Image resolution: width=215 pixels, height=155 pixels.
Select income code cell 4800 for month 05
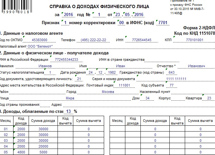[21, 152]
